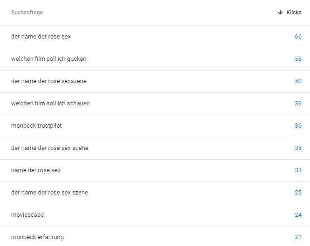Click the 66 clicks value
310x246 pixels.
tap(298, 37)
